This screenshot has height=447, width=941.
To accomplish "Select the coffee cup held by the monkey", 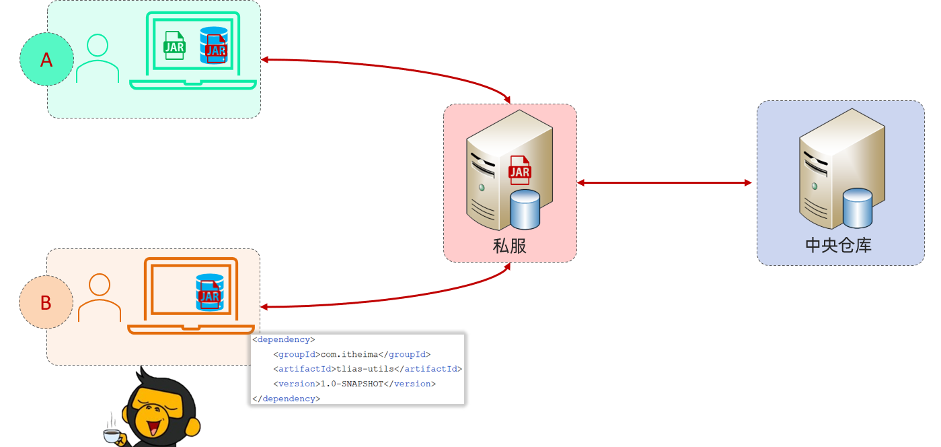I will pyautogui.click(x=112, y=436).
